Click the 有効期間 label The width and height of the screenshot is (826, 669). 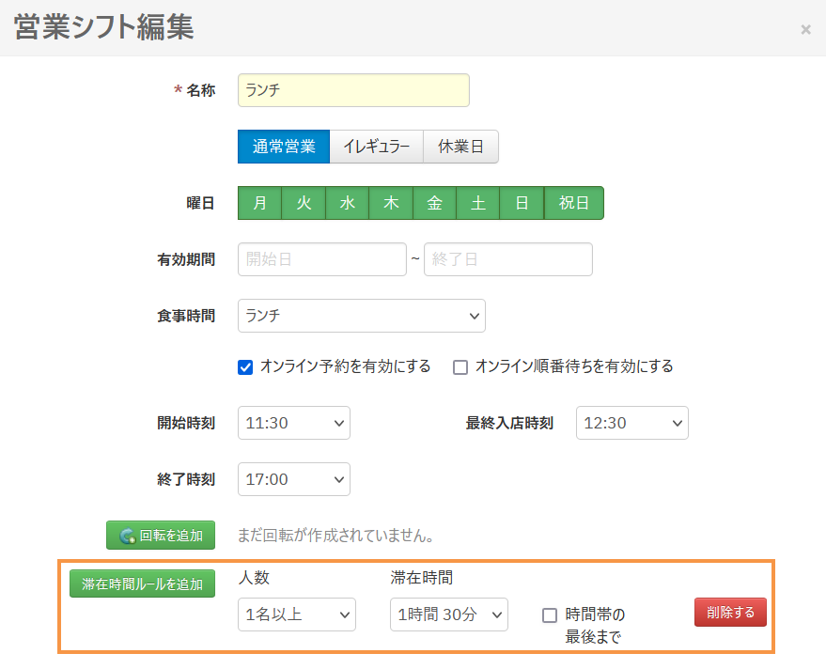[x=186, y=259]
